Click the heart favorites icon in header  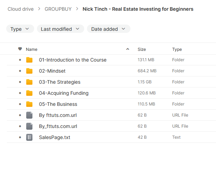coord(20,49)
